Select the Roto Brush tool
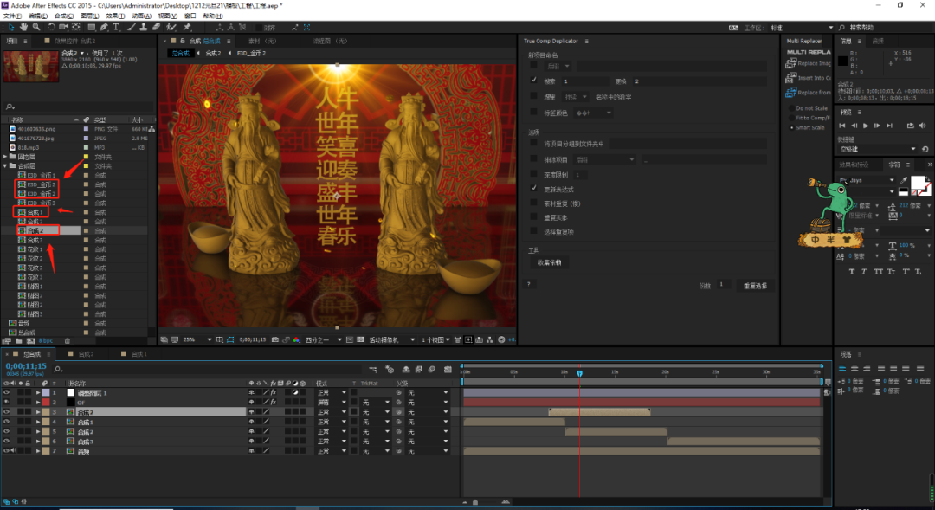The width and height of the screenshot is (935, 510). (171, 28)
